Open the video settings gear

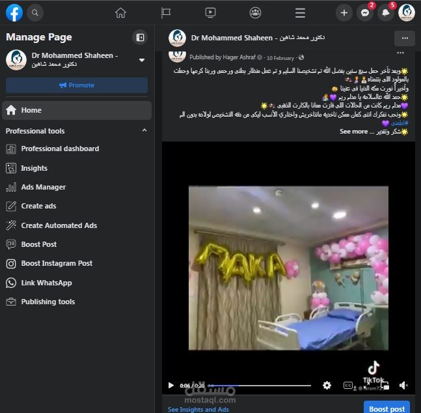click(327, 385)
